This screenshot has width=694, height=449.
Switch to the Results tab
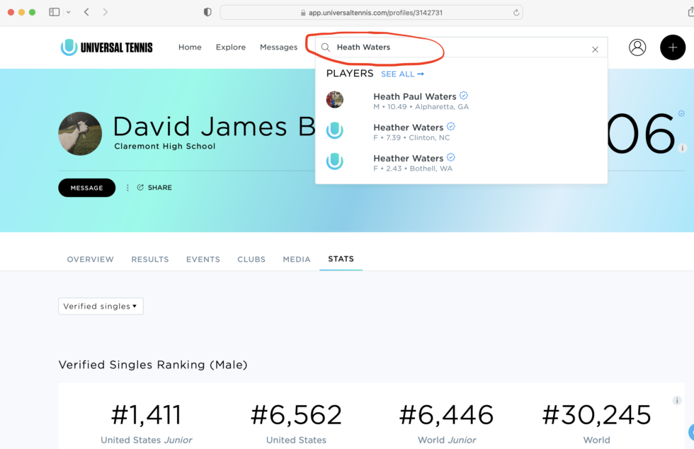coord(149,259)
